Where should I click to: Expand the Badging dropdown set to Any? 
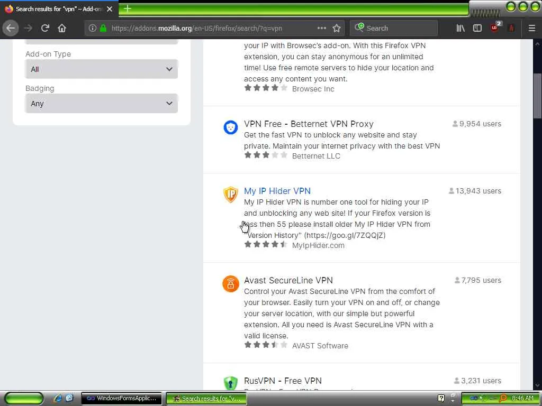click(x=102, y=104)
